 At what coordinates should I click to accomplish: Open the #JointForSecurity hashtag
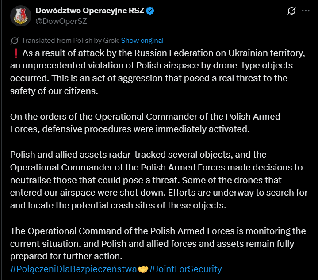(x=185, y=269)
